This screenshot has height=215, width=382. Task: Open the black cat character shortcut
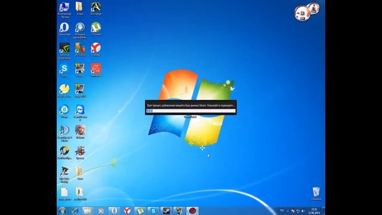click(x=64, y=174)
